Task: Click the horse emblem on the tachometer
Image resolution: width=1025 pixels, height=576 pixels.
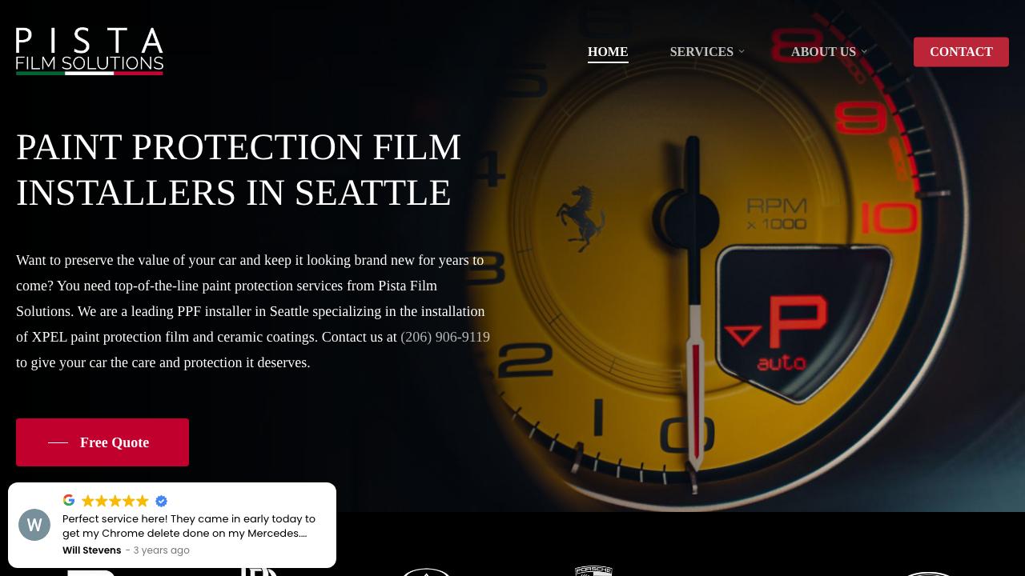Action: (x=581, y=218)
